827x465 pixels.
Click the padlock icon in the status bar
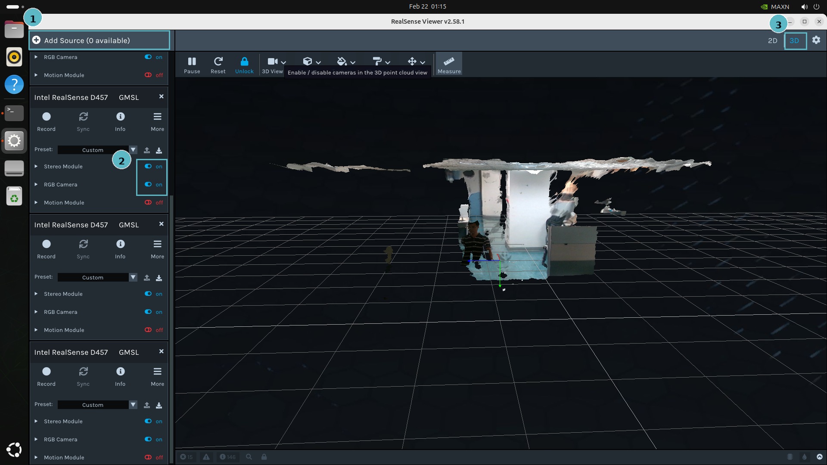(x=264, y=457)
